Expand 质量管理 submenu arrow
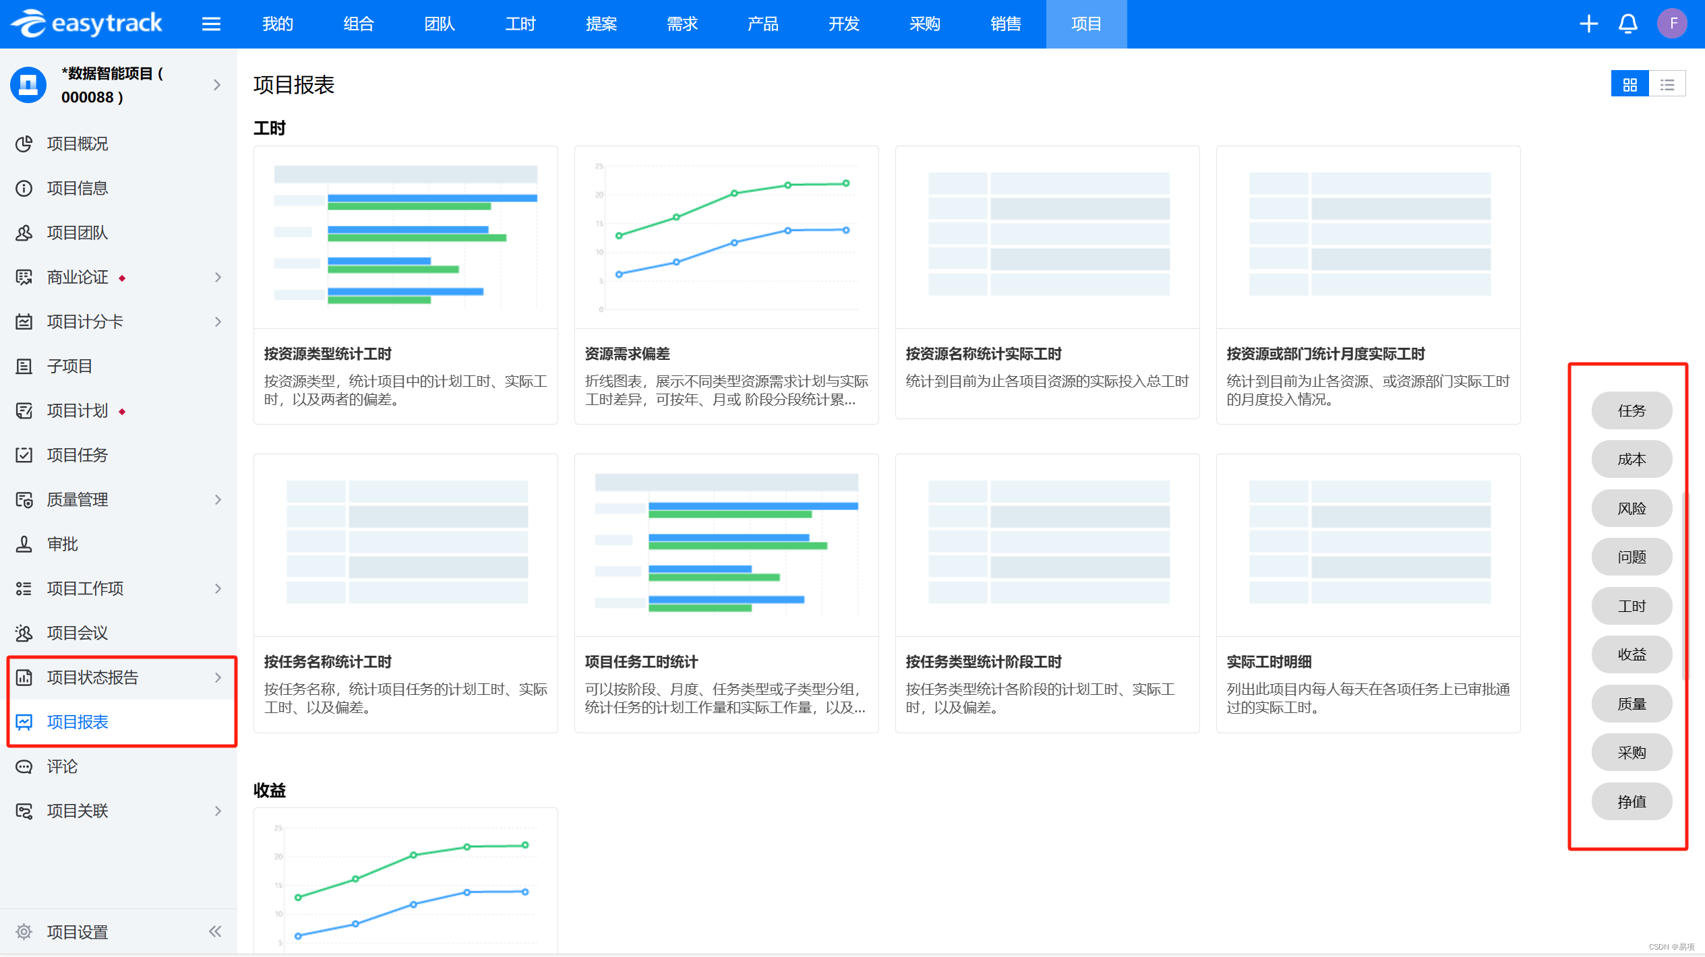Viewport: 1705px width, 957px height. click(x=218, y=499)
